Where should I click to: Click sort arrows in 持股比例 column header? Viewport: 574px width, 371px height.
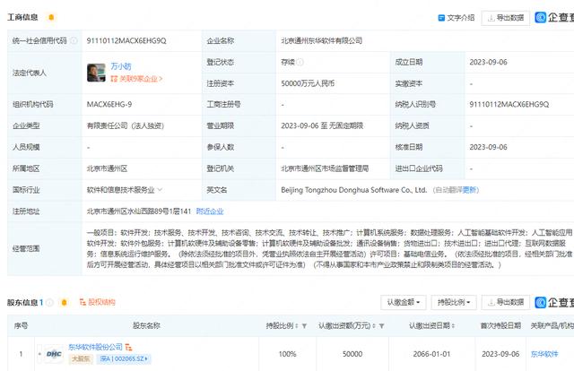click(297, 325)
